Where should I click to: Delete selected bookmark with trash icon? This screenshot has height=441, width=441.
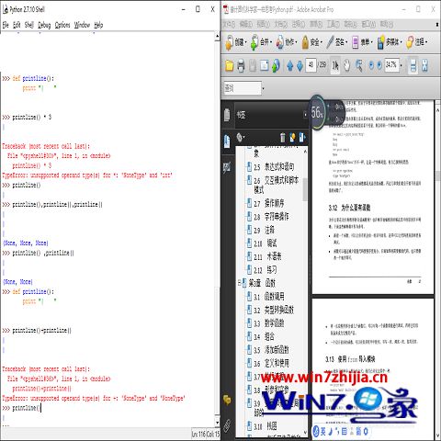(x=283, y=138)
